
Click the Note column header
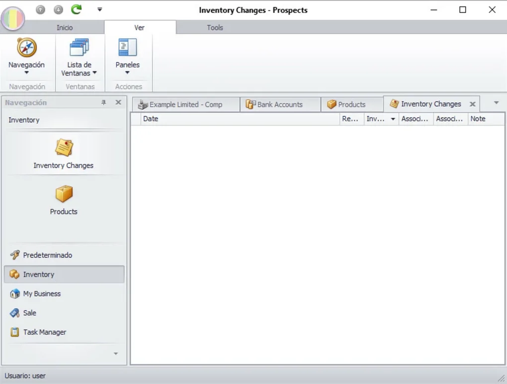click(x=486, y=119)
